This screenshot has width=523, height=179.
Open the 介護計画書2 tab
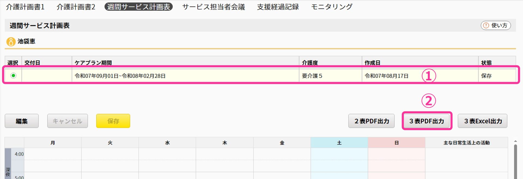point(76,7)
